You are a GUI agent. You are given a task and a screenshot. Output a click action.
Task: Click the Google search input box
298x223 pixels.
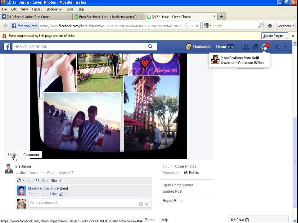[x=235, y=26]
